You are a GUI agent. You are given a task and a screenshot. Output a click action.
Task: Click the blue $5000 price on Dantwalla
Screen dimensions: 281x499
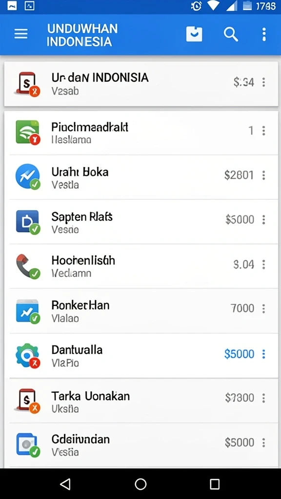(x=239, y=354)
